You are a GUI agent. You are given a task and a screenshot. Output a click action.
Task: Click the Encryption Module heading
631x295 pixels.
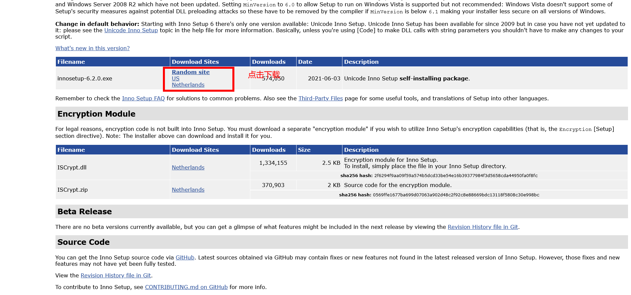click(96, 114)
